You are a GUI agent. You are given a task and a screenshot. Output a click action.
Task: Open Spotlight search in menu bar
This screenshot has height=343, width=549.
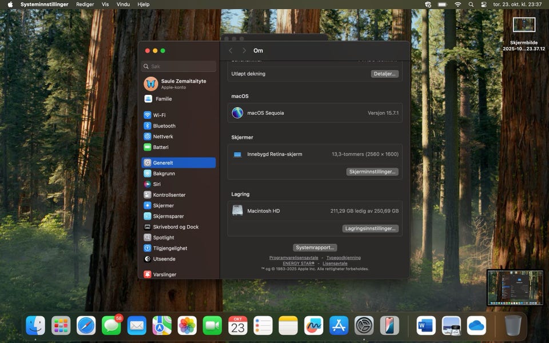pos(471,4)
